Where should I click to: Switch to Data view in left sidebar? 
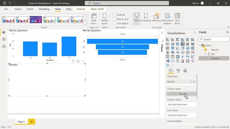(4, 39)
